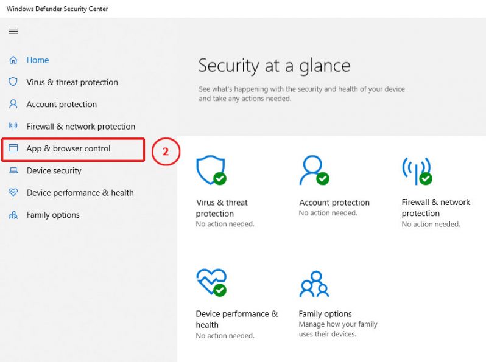
Task: Click the laptop icon beside Device security
Action: [x=13, y=171]
